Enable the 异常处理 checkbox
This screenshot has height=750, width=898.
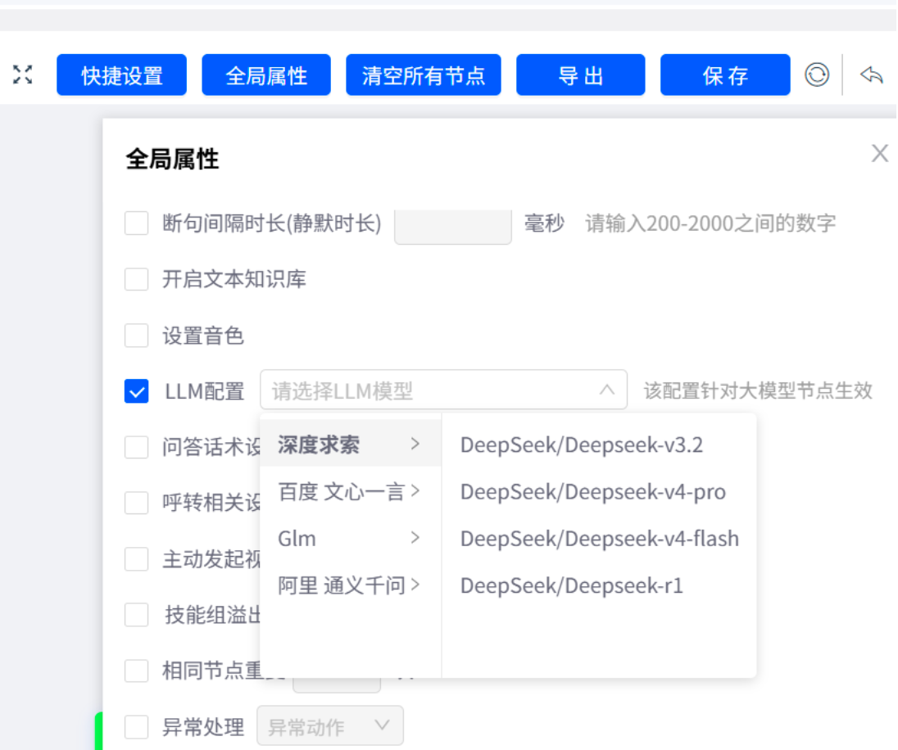[x=136, y=726]
